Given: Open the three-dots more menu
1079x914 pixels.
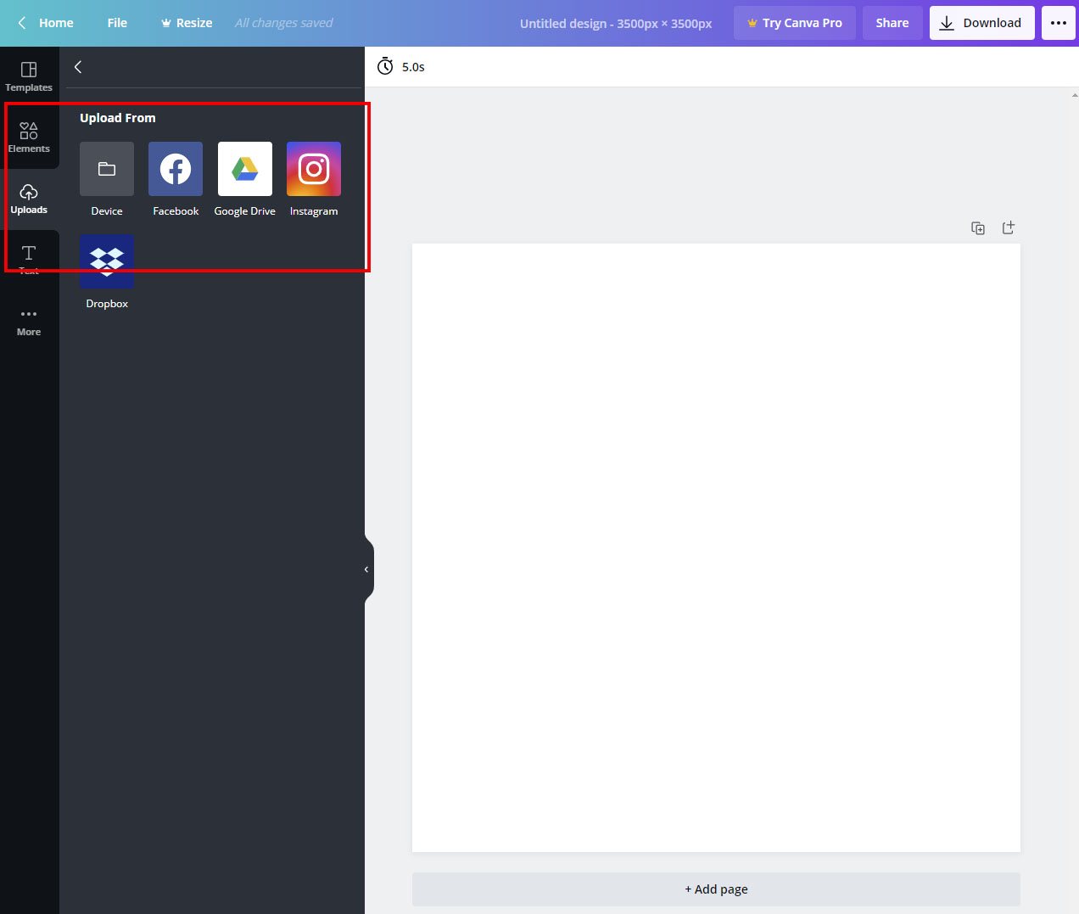Looking at the screenshot, I should pyautogui.click(x=1059, y=23).
